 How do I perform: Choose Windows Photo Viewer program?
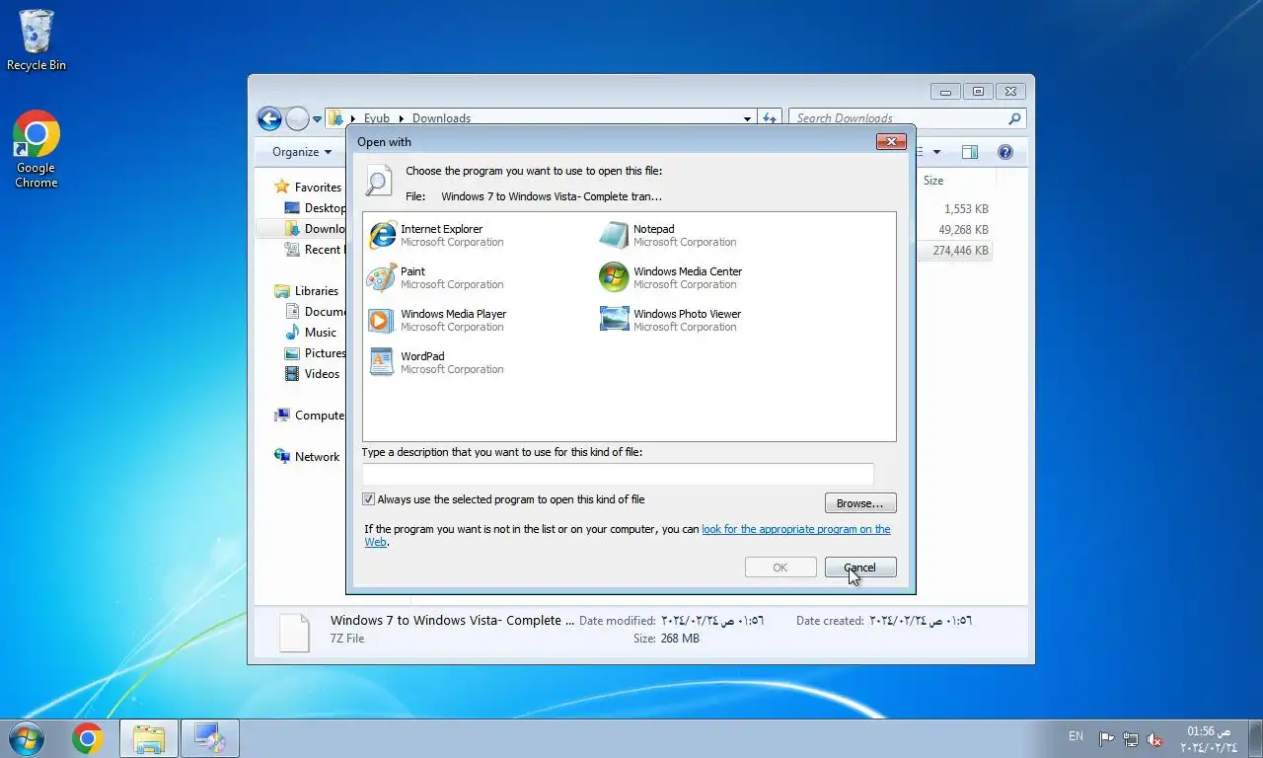(671, 320)
